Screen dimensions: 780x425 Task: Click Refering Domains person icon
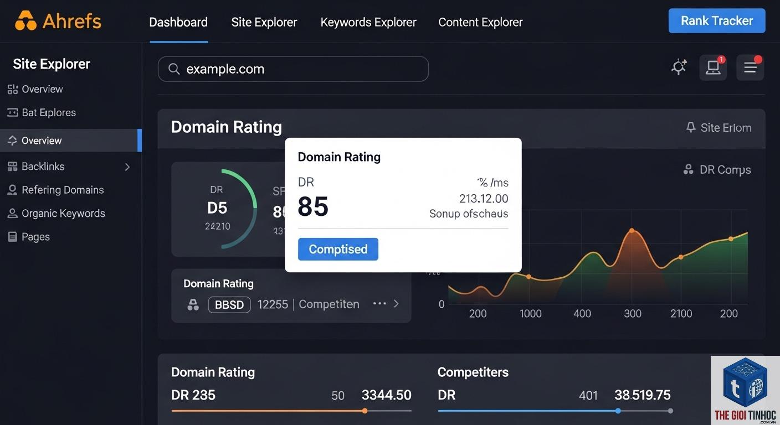tap(12, 190)
